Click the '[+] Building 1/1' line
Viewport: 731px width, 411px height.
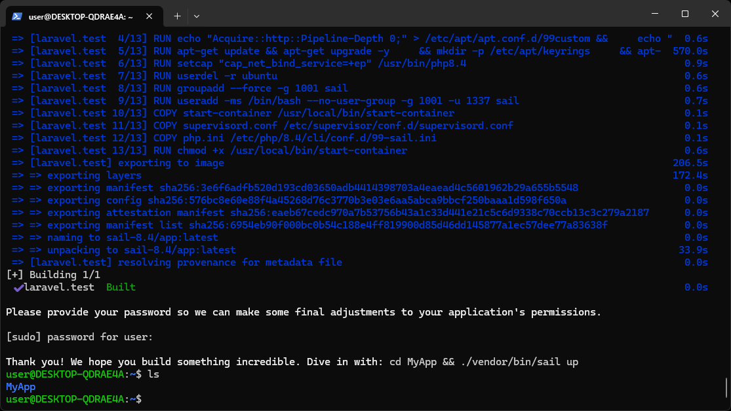53,275
